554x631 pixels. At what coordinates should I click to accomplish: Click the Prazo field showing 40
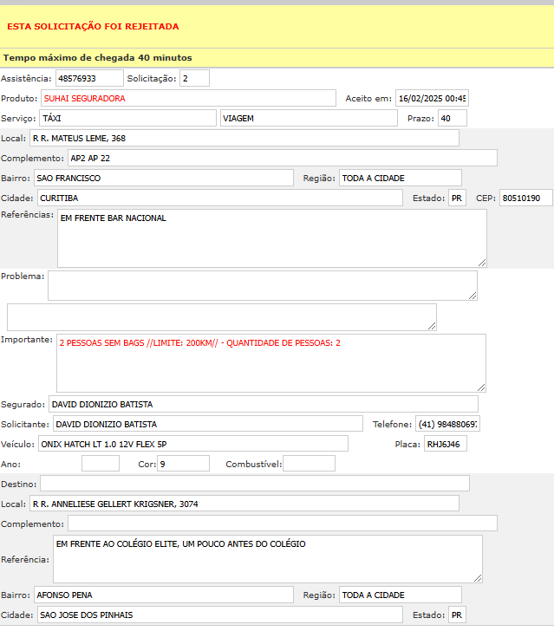452,118
